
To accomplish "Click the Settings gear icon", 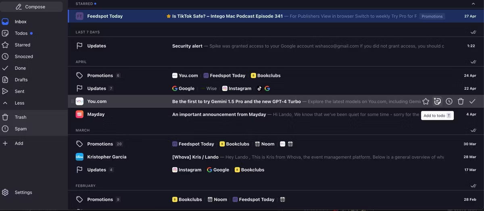I will point(5,192).
